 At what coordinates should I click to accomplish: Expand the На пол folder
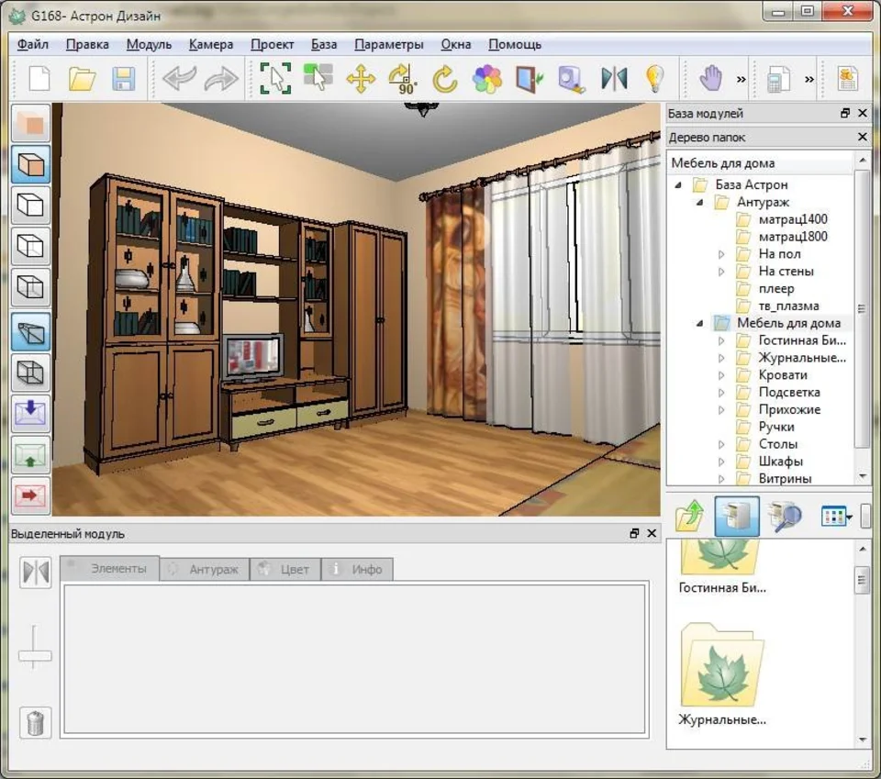(721, 254)
